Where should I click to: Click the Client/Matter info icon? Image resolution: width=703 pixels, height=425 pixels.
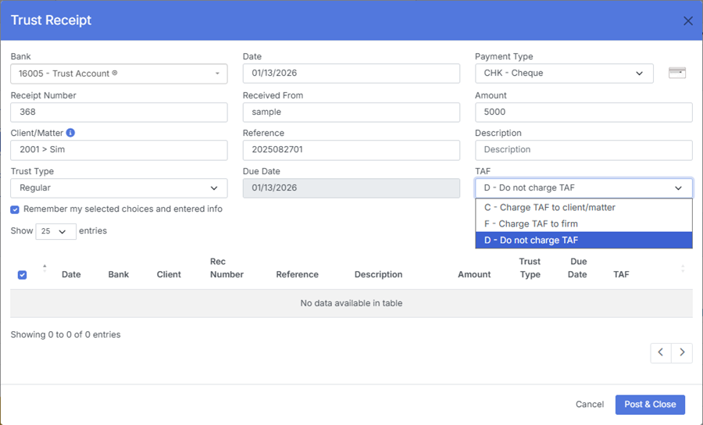(70, 133)
